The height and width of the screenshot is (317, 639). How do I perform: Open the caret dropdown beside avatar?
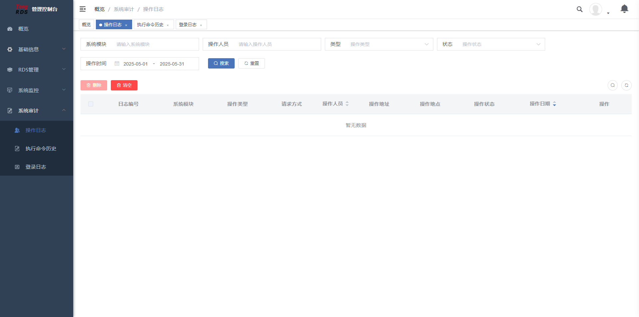click(608, 13)
